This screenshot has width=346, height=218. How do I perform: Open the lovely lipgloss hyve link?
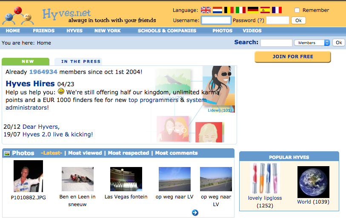pos(265,198)
